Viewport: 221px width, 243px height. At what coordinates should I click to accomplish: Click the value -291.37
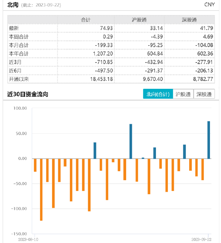point(154,71)
